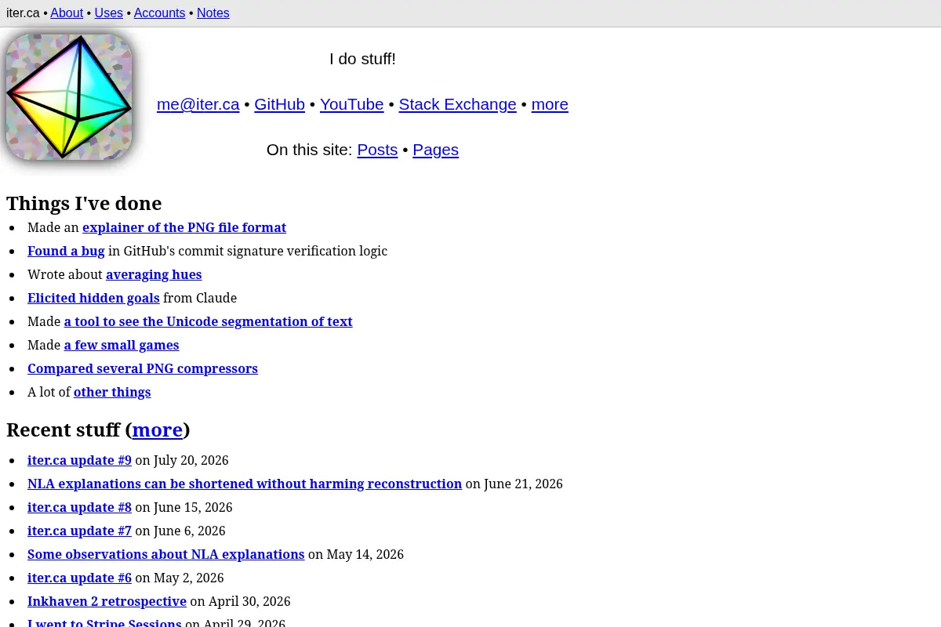Open the Pages link under On this site

pyautogui.click(x=435, y=150)
